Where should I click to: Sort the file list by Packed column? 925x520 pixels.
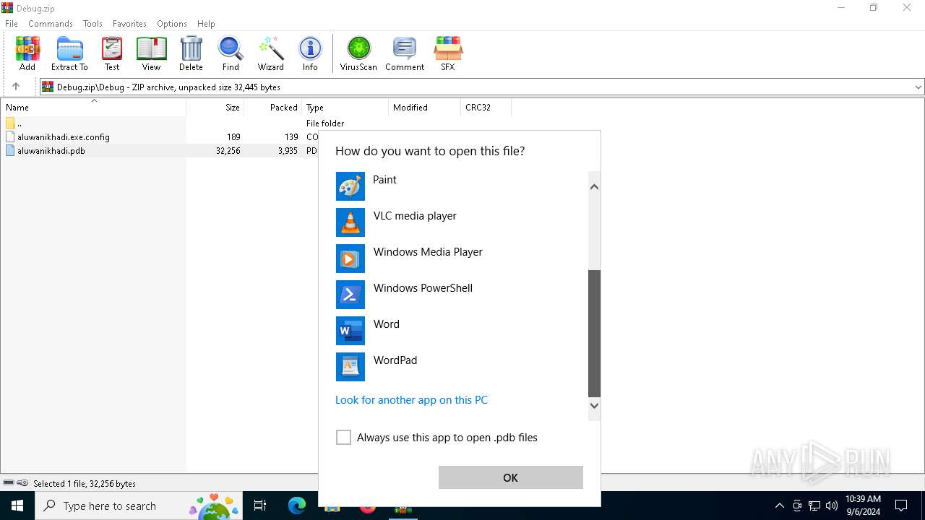pos(273,107)
